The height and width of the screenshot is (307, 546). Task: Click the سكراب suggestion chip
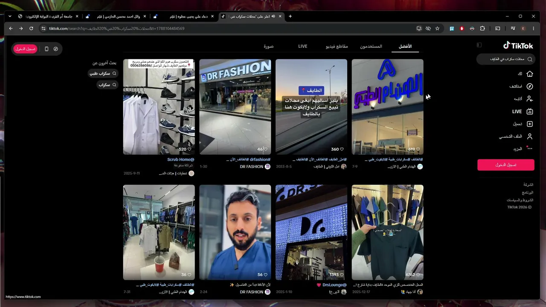pos(107,85)
